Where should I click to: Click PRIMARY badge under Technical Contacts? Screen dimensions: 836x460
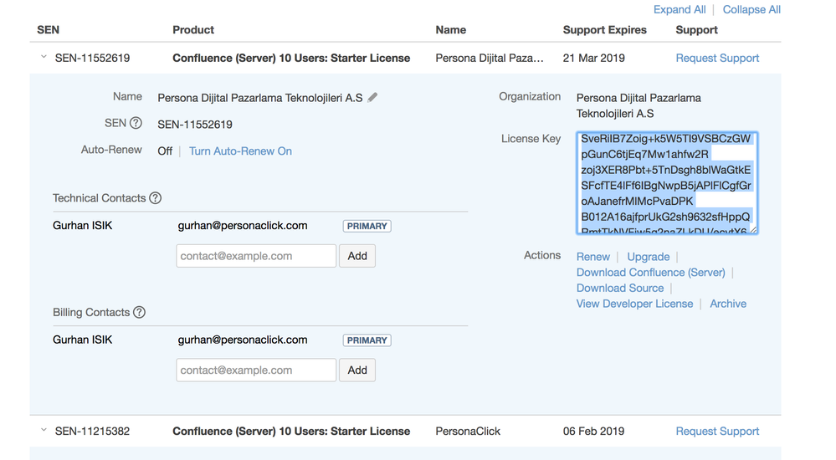[367, 226]
